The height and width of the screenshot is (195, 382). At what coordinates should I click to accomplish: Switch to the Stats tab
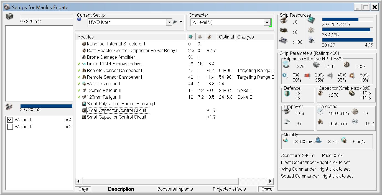tap(266, 189)
